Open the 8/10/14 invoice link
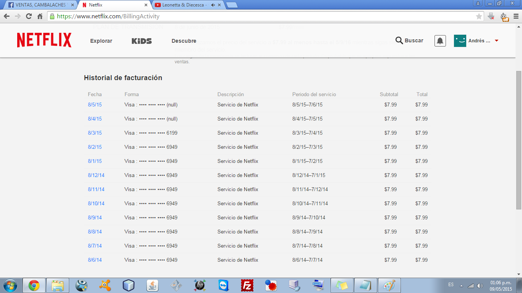The height and width of the screenshot is (293, 522). pos(96,203)
